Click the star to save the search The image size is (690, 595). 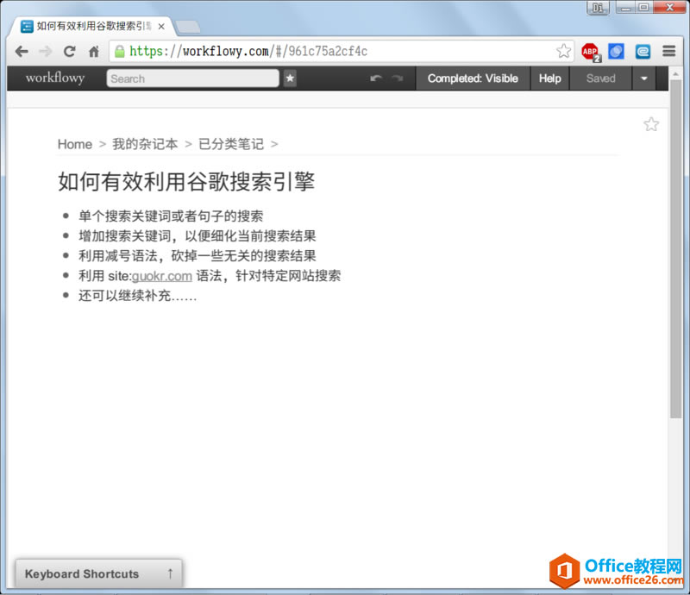(290, 78)
